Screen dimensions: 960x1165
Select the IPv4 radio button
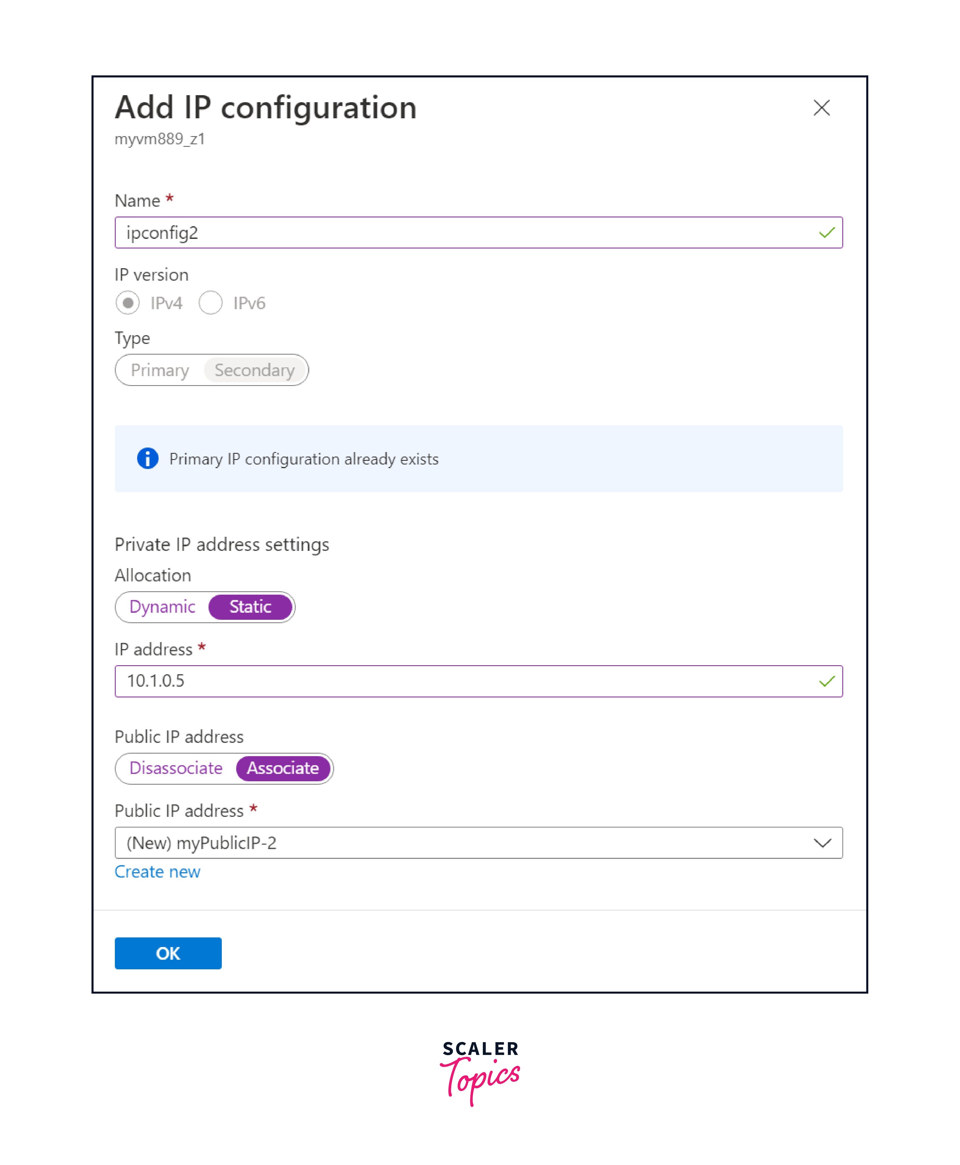click(128, 303)
